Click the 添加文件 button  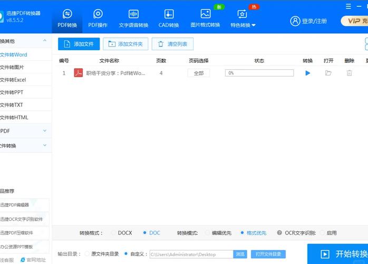click(79, 44)
